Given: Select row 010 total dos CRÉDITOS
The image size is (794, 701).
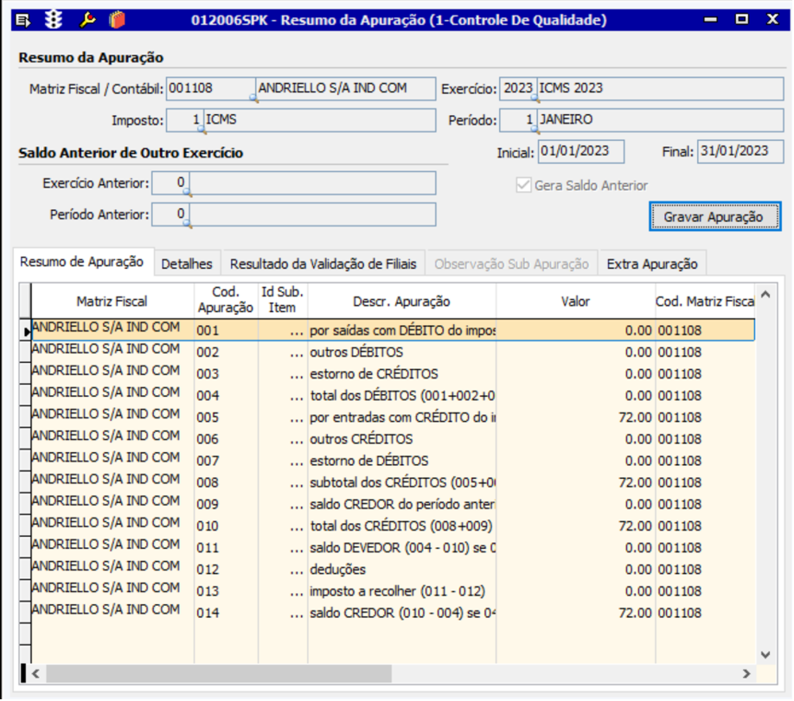Looking at the screenshot, I should [x=393, y=526].
